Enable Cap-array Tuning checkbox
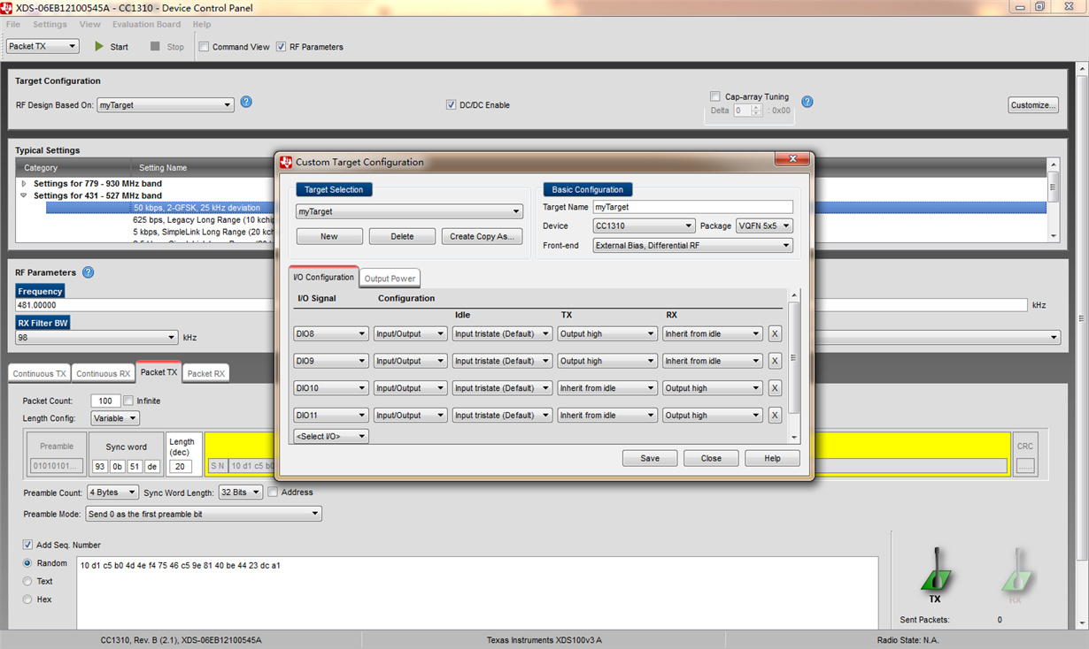 click(715, 97)
